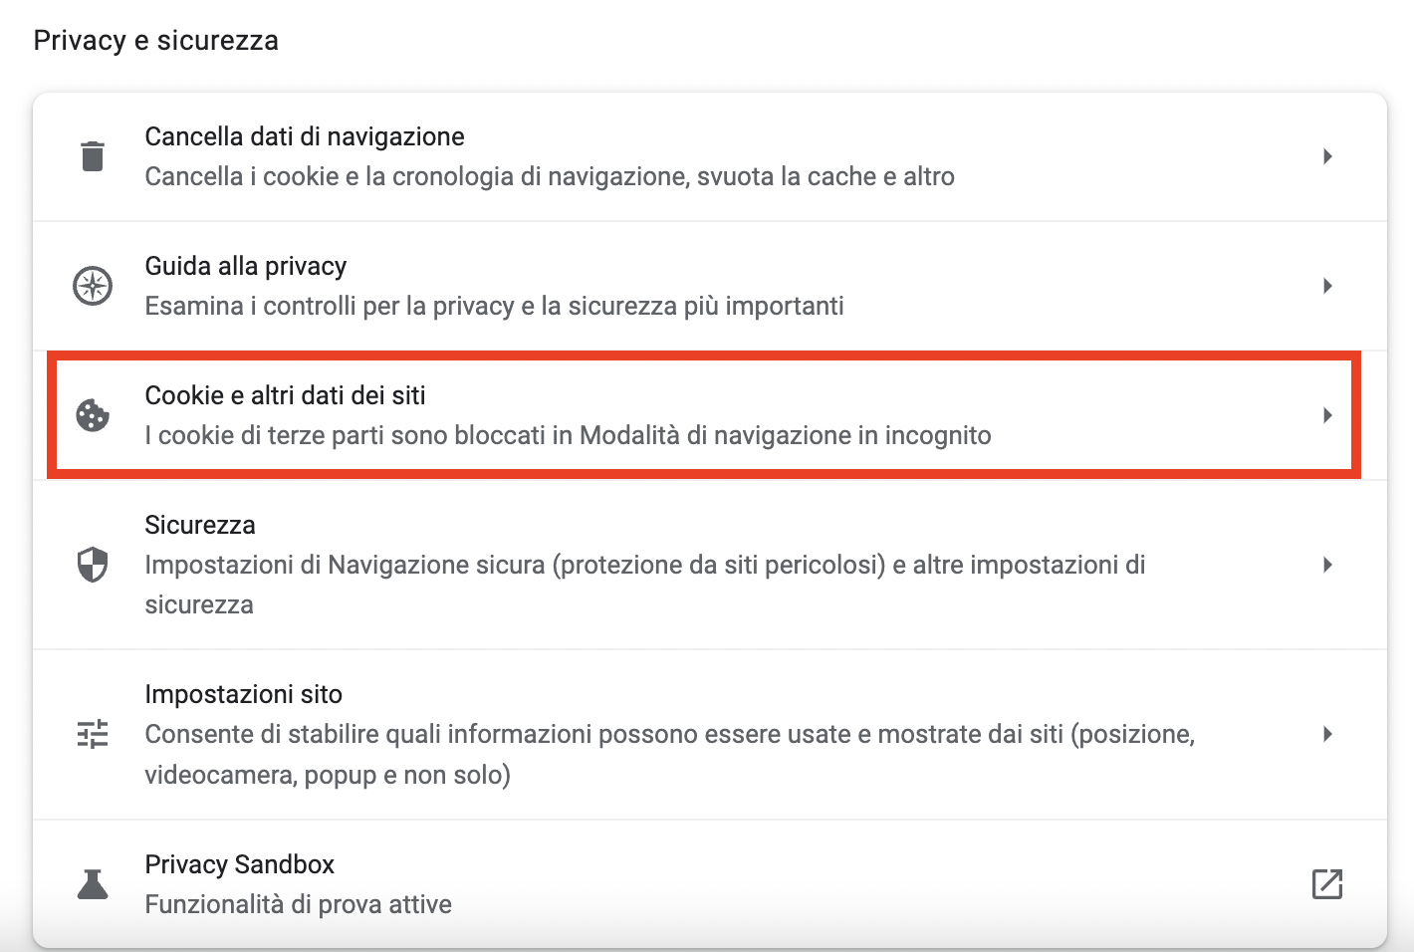This screenshot has height=952, width=1414.
Task: Click the Funzionalità di prova attive text
Action: click(x=299, y=904)
